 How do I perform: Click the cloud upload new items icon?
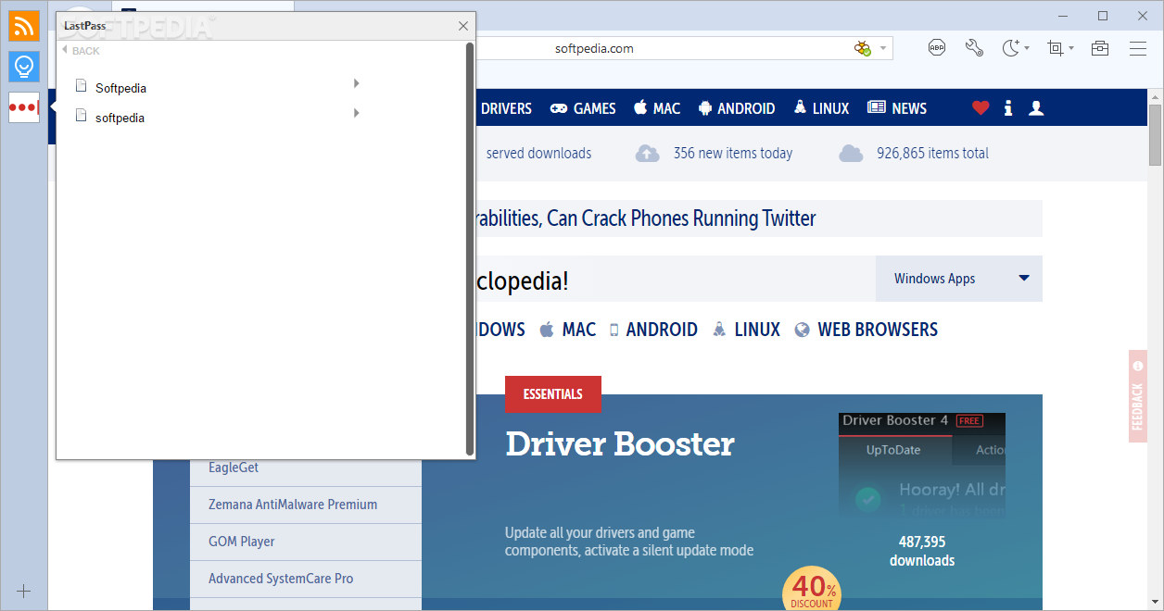[647, 153]
